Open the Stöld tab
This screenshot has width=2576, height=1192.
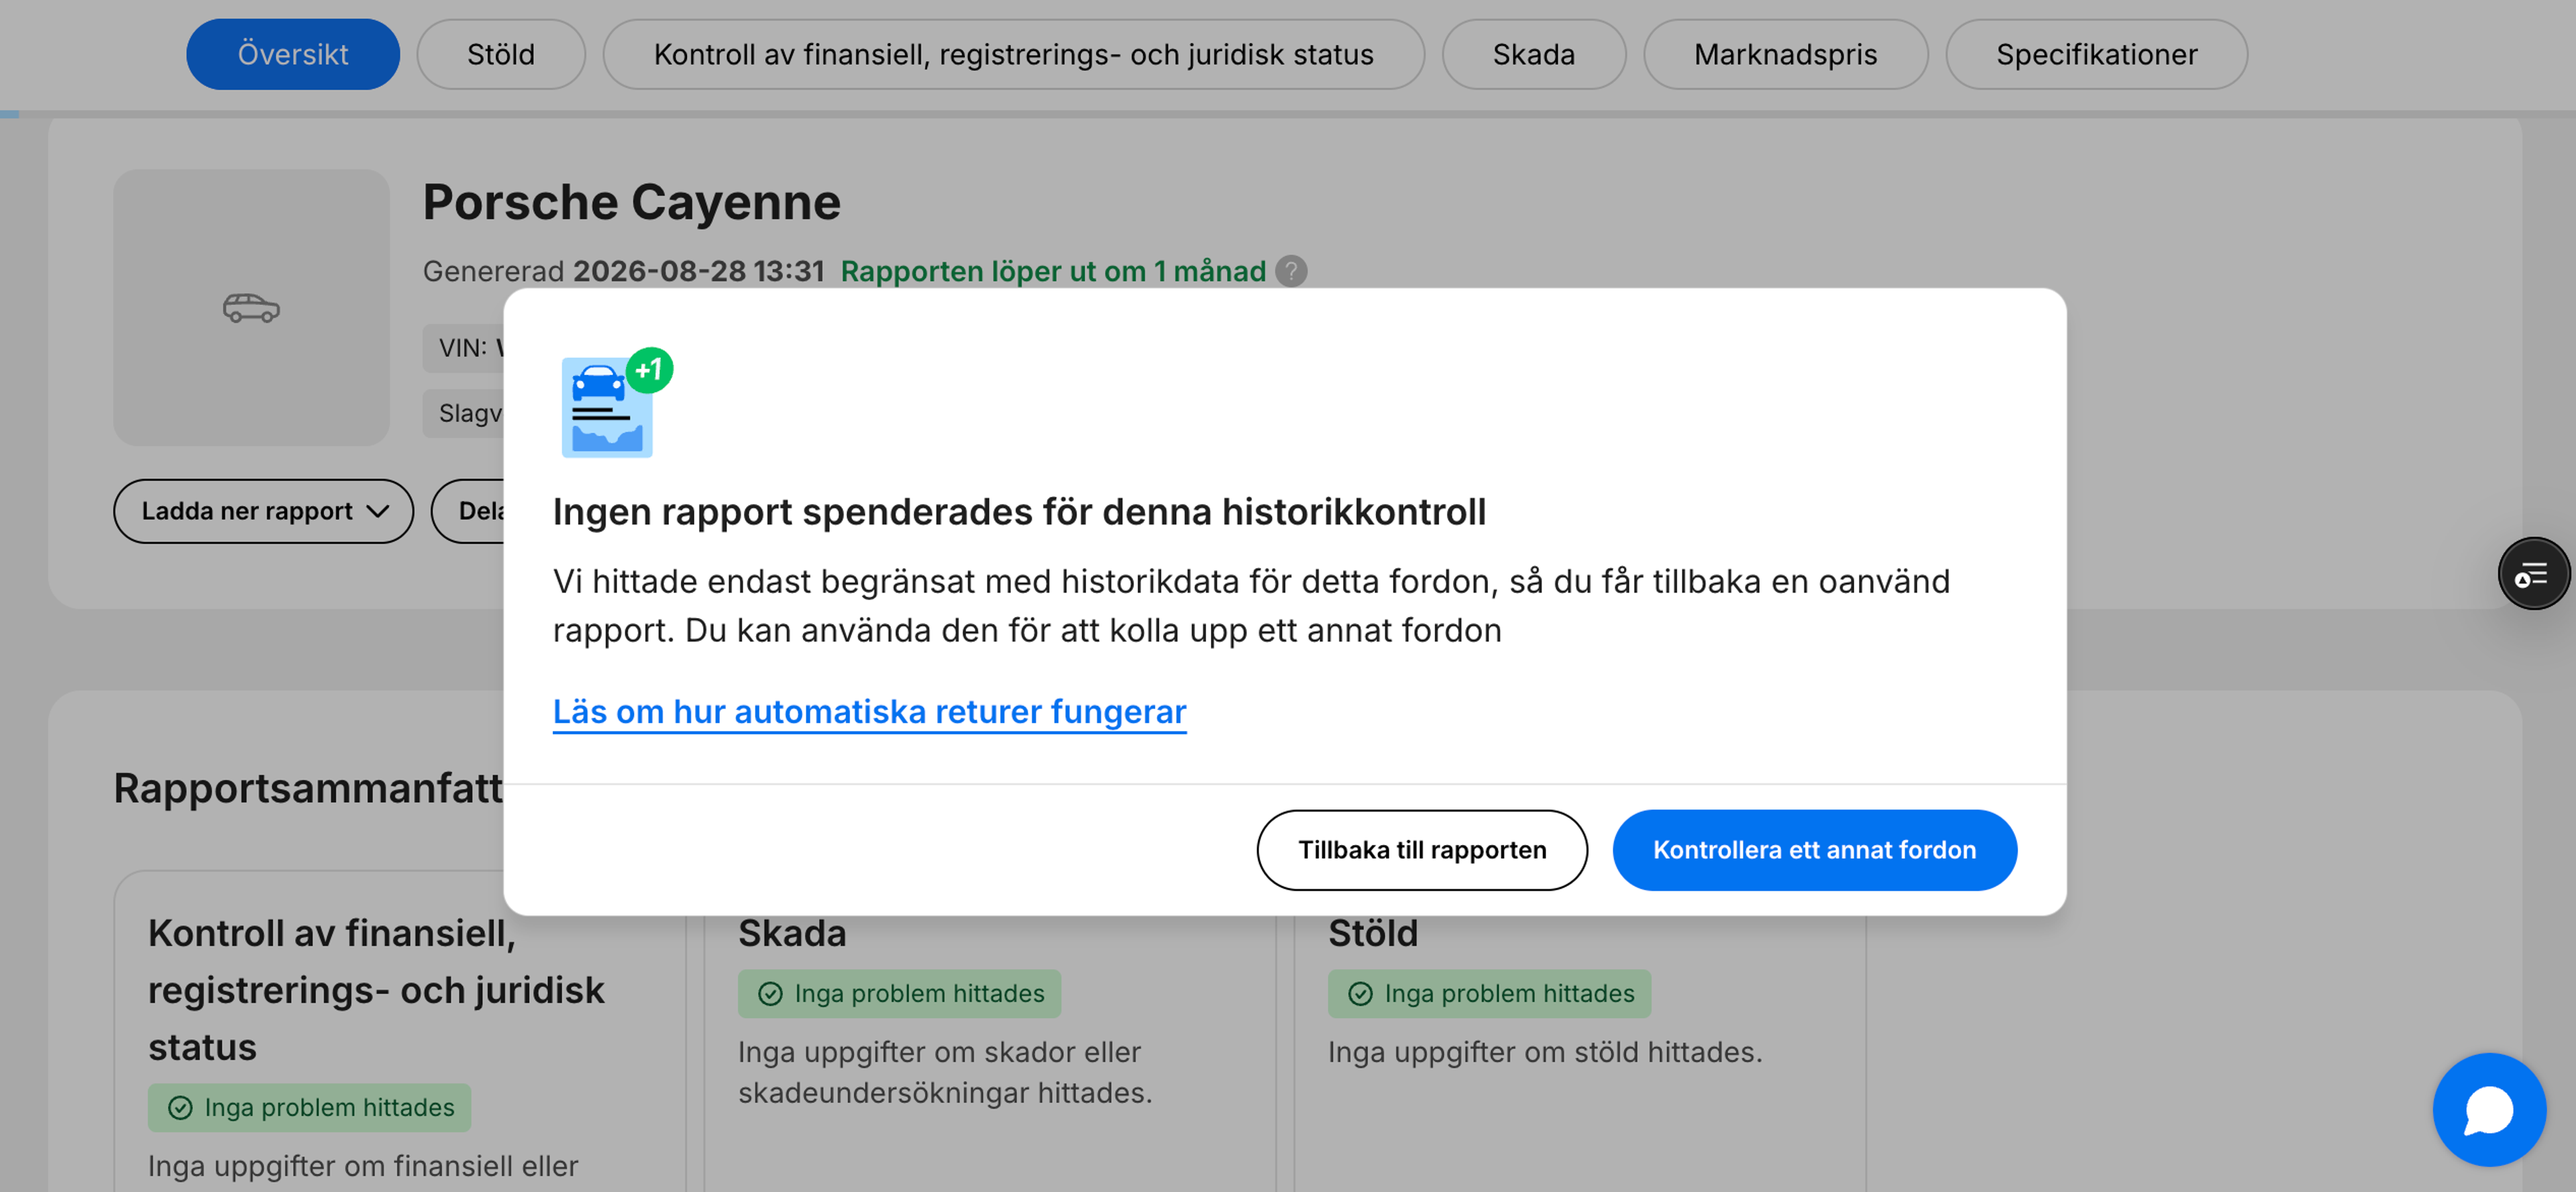pyautogui.click(x=501, y=54)
